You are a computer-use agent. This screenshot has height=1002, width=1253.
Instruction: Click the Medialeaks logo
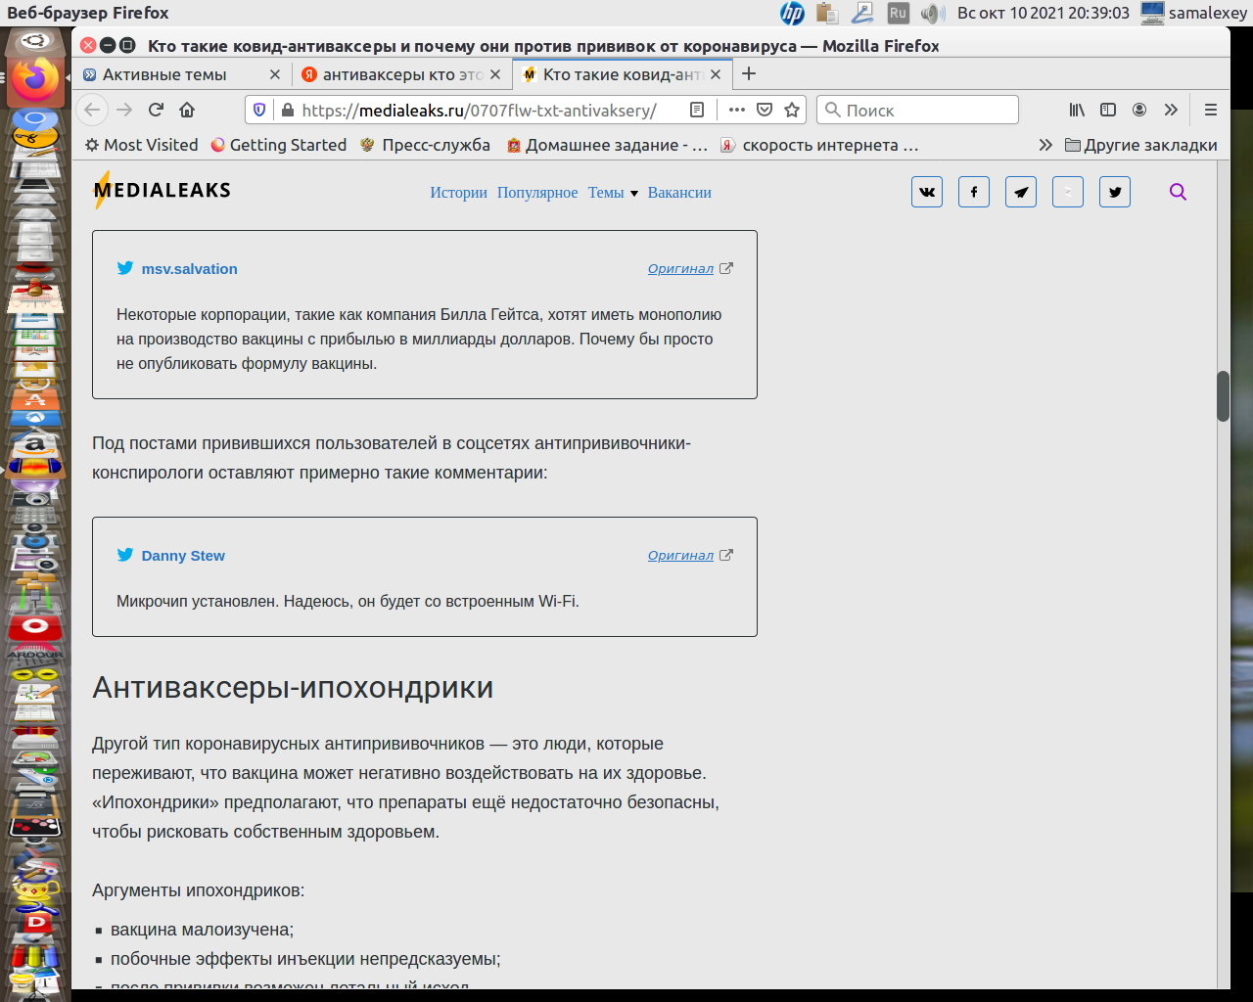point(162,191)
